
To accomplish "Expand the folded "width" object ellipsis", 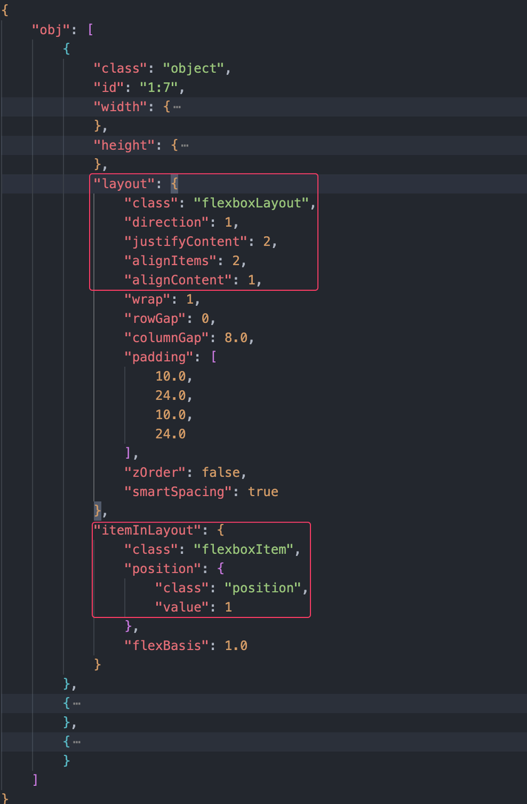I will [x=178, y=107].
